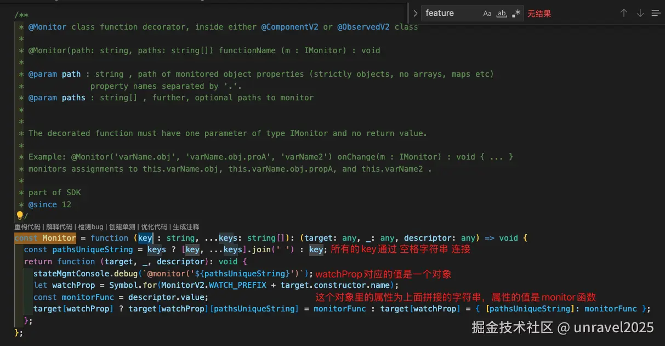
Task: Expand the replace toggle chevron in find widget
Action: click(x=416, y=13)
